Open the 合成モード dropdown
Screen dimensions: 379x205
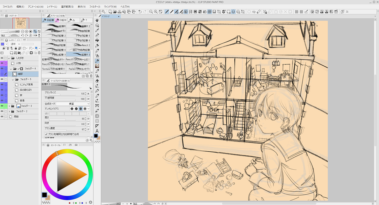pyautogui.click(x=73, y=104)
